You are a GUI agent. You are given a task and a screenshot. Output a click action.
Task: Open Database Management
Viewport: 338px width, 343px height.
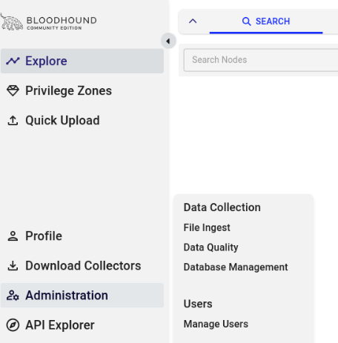pos(236,267)
